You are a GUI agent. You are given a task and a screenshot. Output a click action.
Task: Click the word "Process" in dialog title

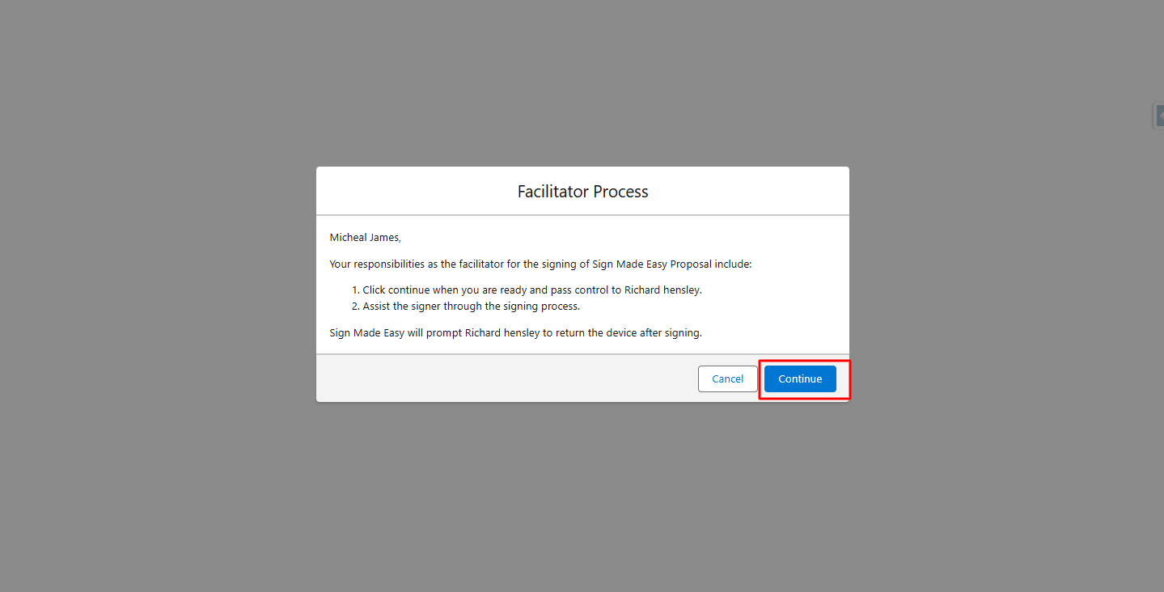click(620, 192)
